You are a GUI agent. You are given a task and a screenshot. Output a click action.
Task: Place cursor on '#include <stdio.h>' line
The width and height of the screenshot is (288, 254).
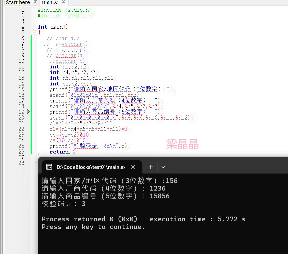[64, 10]
